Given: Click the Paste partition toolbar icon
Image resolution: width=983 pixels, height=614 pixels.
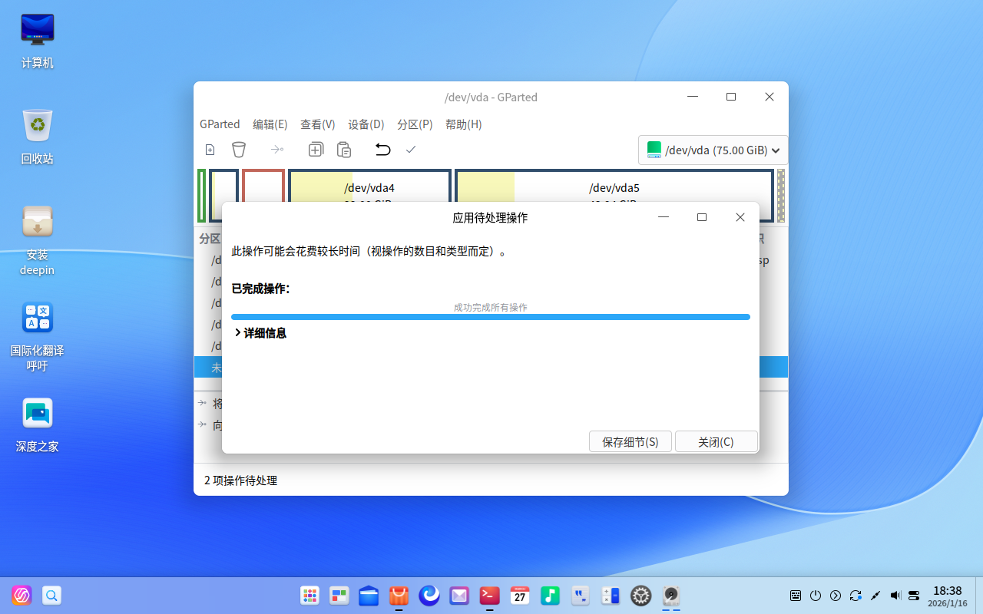Looking at the screenshot, I should click(x=343, y=150).
